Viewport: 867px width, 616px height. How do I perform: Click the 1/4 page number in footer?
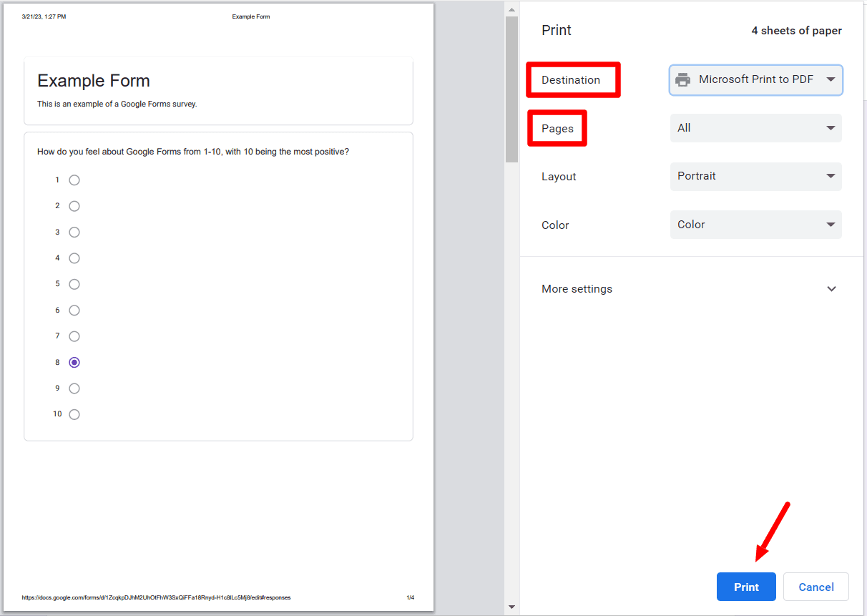(411, 597)
